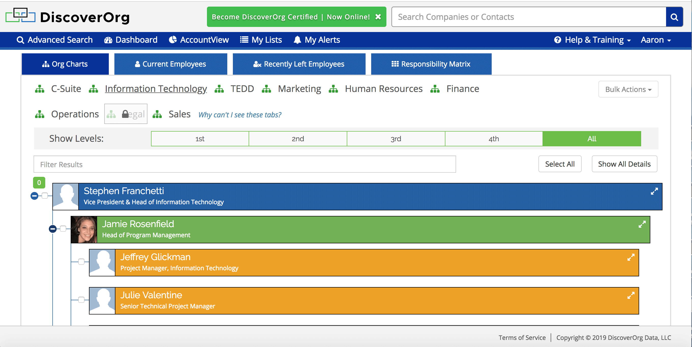
Task: Click the org chart icon beside Sales
Action: (157, 114)
